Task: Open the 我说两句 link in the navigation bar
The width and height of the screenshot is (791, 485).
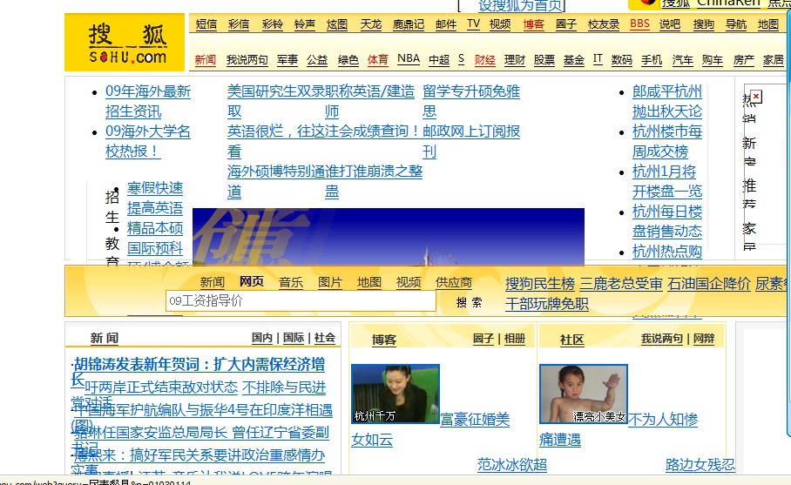Action: (x=247, y=60)
